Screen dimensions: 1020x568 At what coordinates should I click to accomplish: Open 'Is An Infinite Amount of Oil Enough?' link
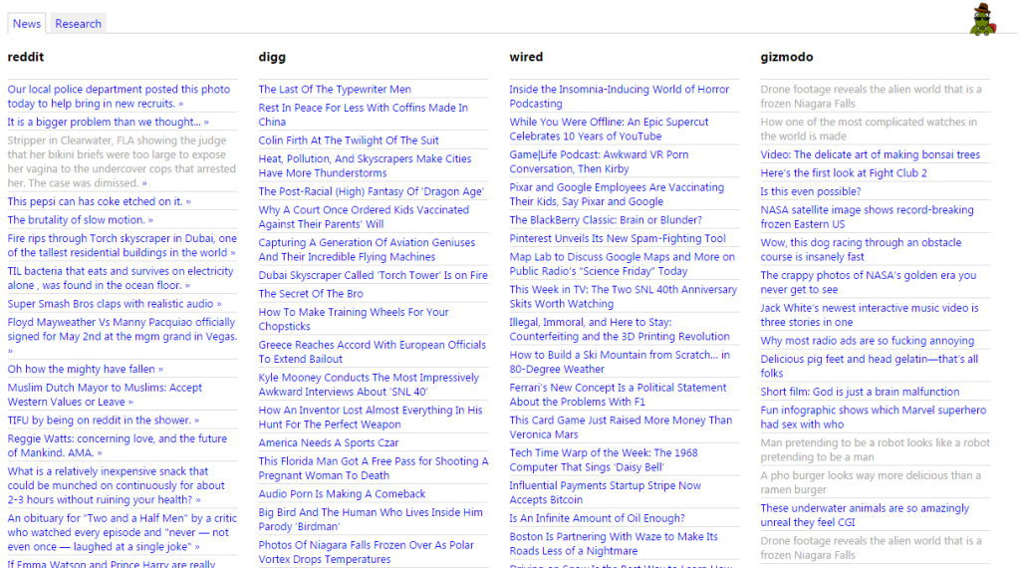[x=598, y=518]
